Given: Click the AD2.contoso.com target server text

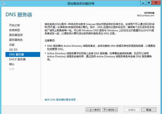Looking at the screenshot, I should 146,16.
